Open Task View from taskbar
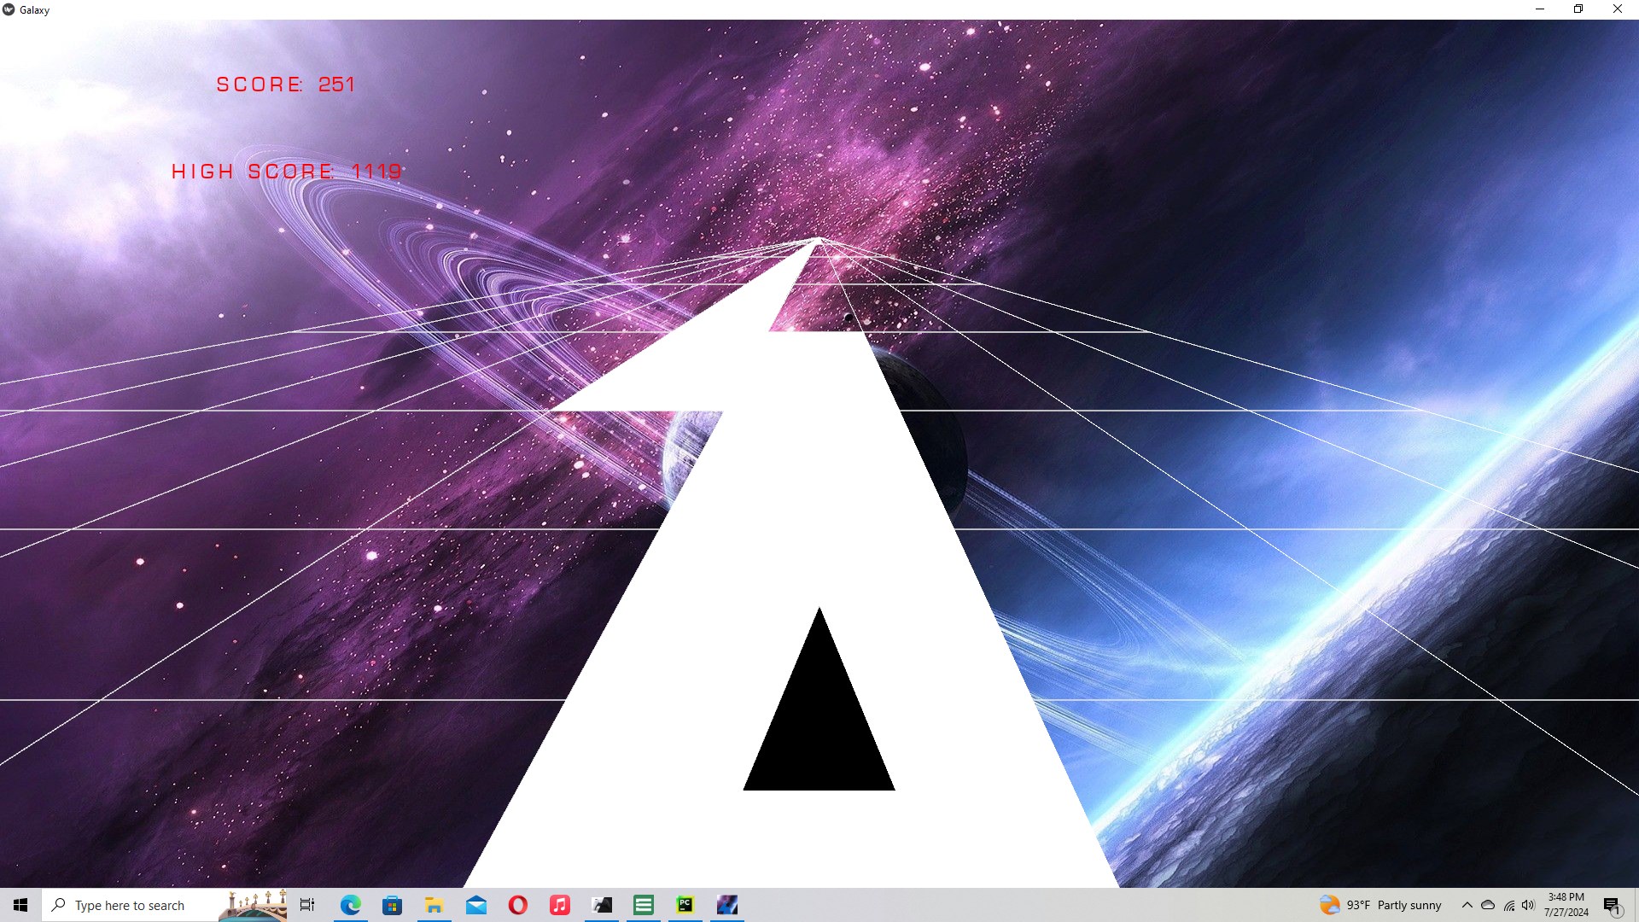 (307, 905)
